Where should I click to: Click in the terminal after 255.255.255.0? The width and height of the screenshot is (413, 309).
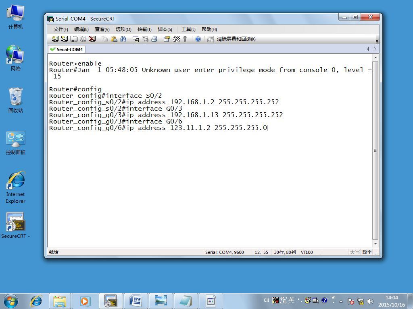point(268,128)
